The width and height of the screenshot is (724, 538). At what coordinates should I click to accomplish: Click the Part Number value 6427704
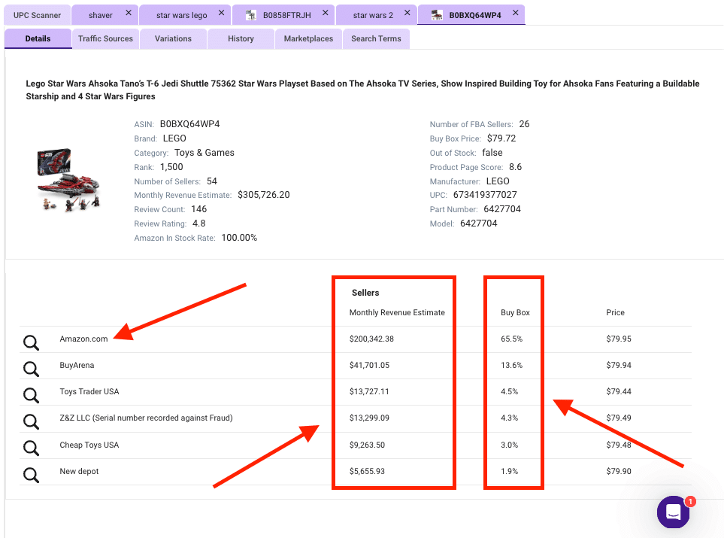(x=502, y=209)
